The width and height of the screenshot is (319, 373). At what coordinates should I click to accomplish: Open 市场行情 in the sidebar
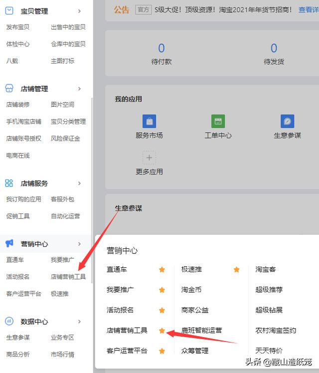click(x=62, y=355)
